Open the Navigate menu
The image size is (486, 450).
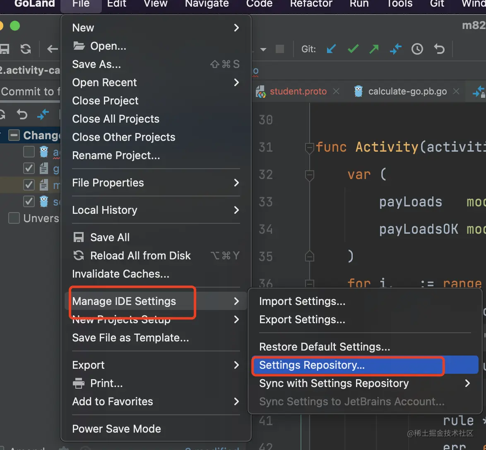coord(207,4)
